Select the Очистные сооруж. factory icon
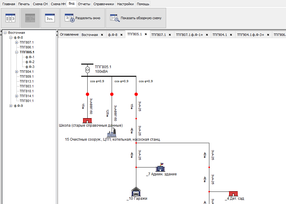The height and width of the screenshot is (204, 286). click(112, 132)
